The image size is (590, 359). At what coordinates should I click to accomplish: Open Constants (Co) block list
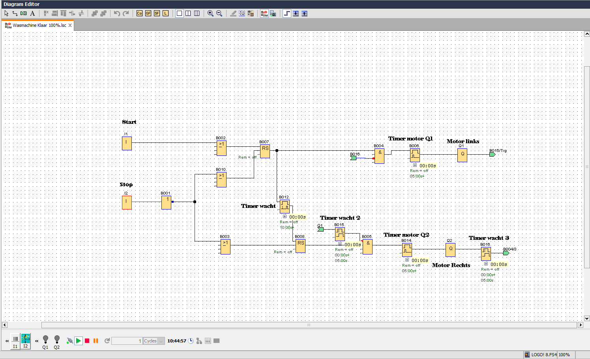(139, 13)
